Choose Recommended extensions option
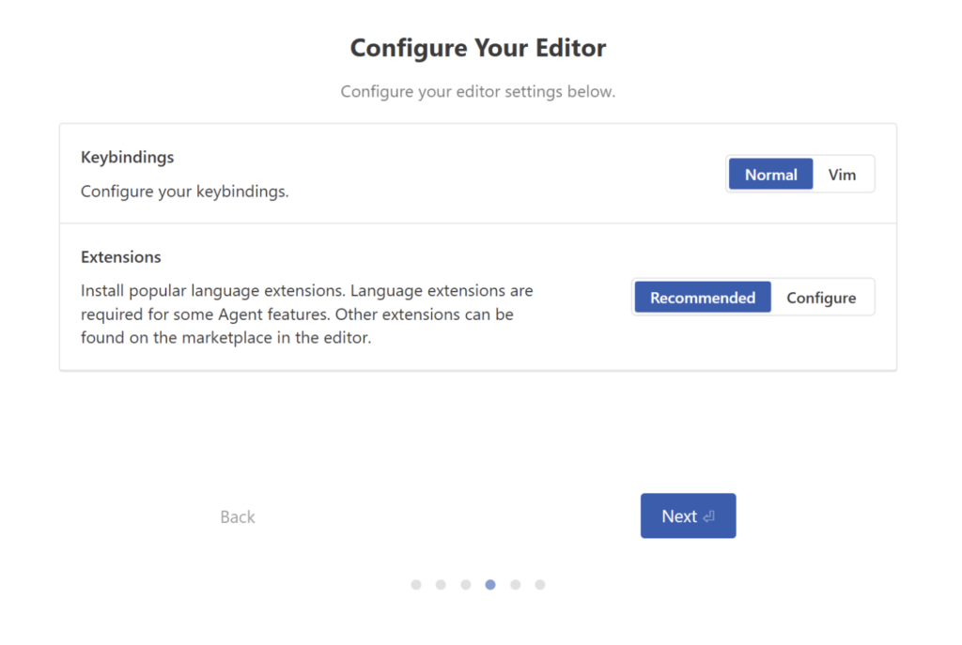The image size is (962, 645). point(702,298)
